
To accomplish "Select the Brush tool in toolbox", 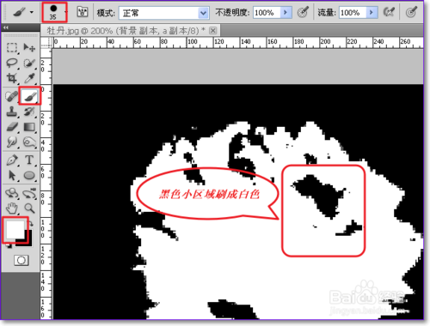I will (29, 96).
